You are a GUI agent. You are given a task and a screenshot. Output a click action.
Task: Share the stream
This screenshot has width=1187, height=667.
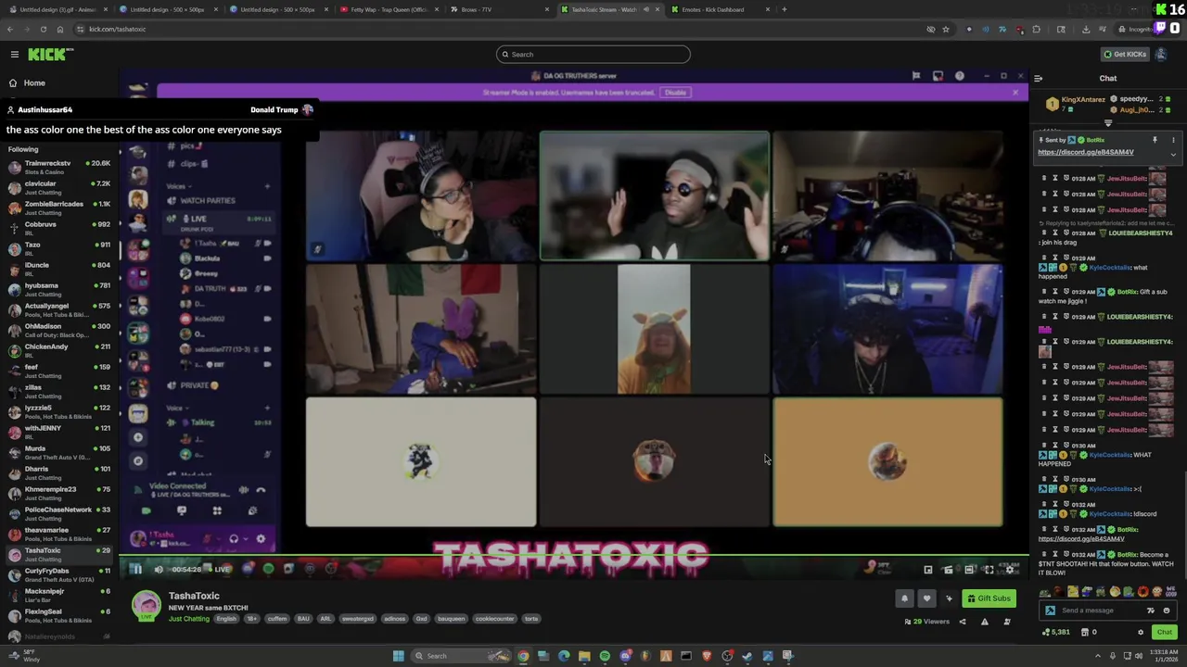click(962, 622)
